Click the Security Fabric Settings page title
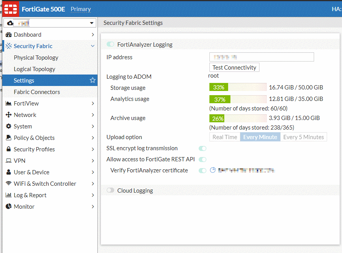Screen dimensions: 342x253 tap(133, 23)
